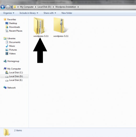Click the New folder button
The width and height of the screenshot is (136, 137).
[x=67, y=13]
